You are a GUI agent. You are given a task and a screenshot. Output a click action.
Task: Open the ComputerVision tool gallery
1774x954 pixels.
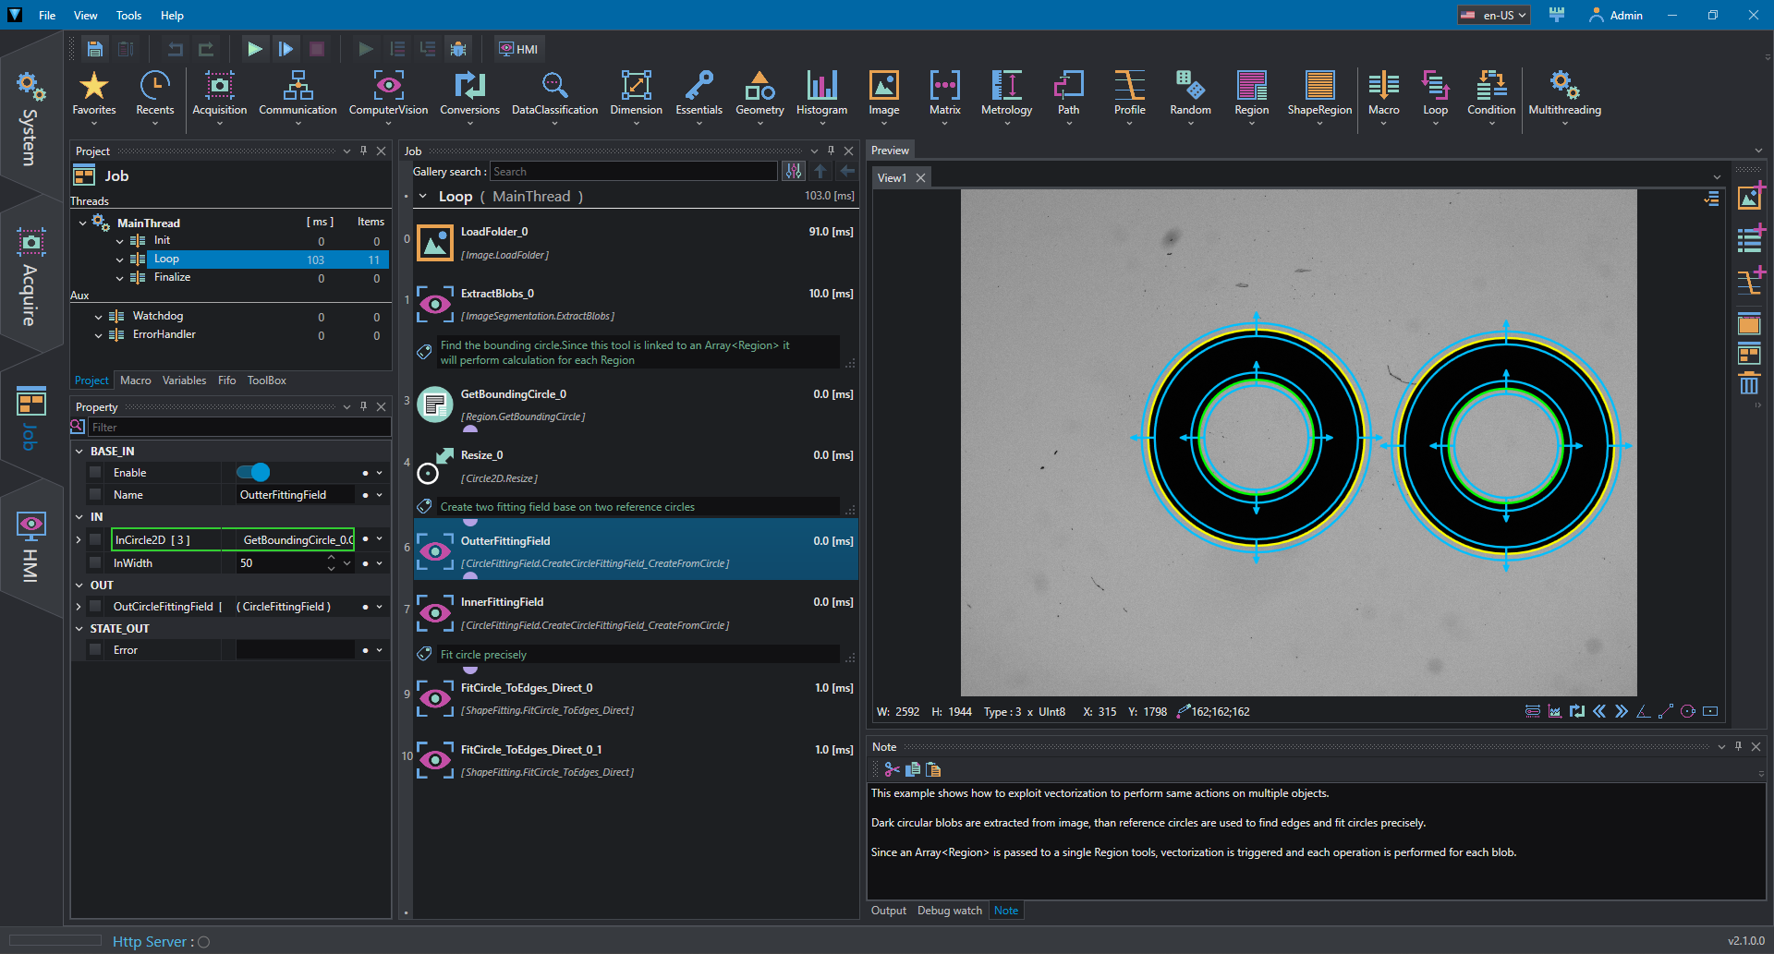click(x=388, y=94)
